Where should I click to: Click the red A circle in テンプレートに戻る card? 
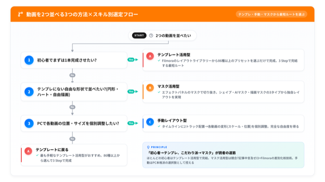(28, 151)
